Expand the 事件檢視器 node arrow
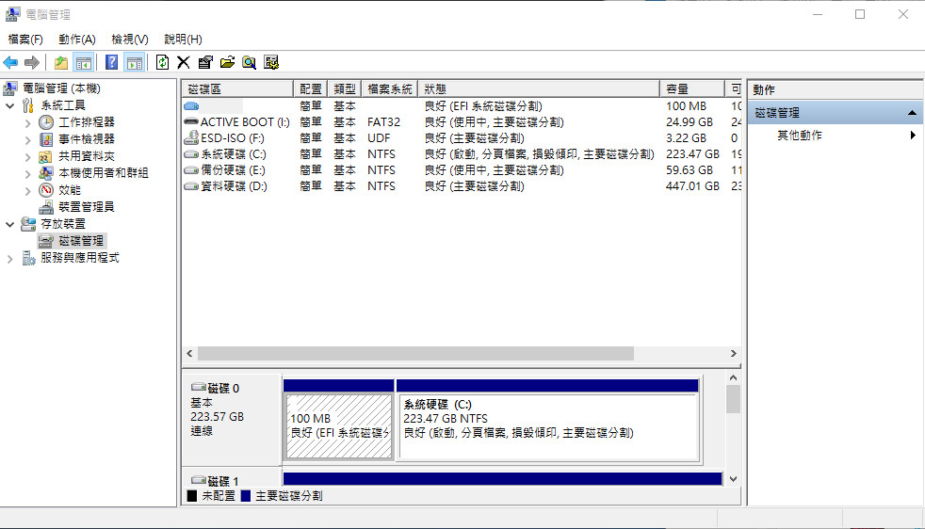The width and height of the screenshot is (925, 529). (x=27, y=139)
